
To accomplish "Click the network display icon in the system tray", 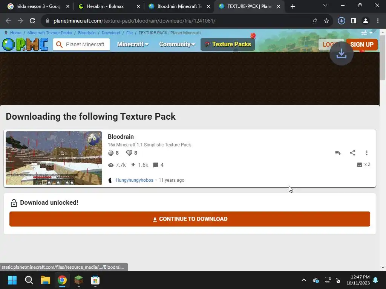I will [328, 280].
